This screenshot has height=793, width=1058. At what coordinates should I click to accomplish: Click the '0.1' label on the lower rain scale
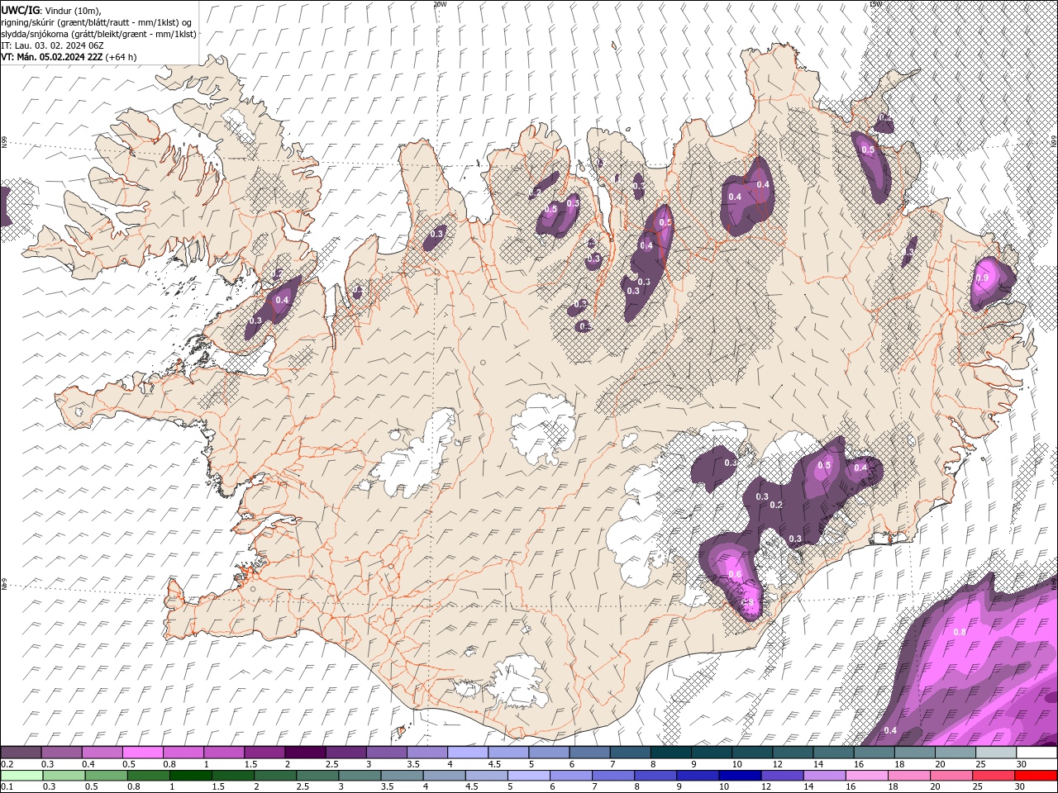coord(7,787)
